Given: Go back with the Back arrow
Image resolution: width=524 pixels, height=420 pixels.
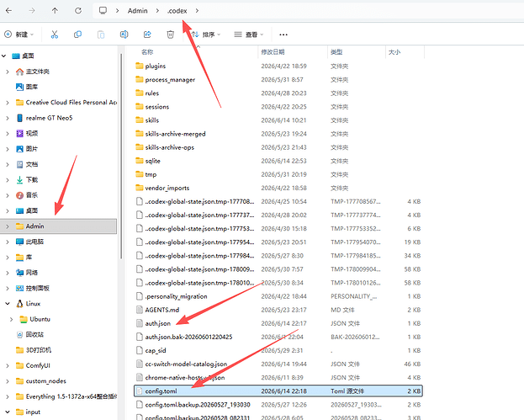Looking at the screenshot, I should 9,11.
